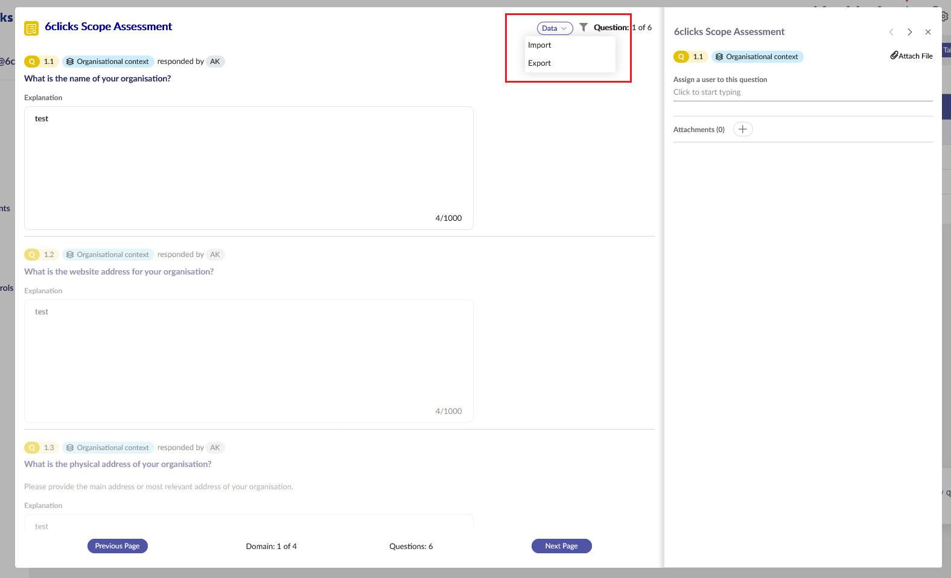Click 'Attachments (0)' label
Screen dimensions: 951x578
pyautogui.click(x=699, y=130)
